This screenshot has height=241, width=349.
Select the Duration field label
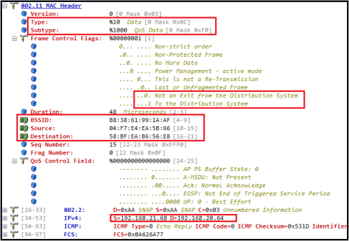click(46, 112)
